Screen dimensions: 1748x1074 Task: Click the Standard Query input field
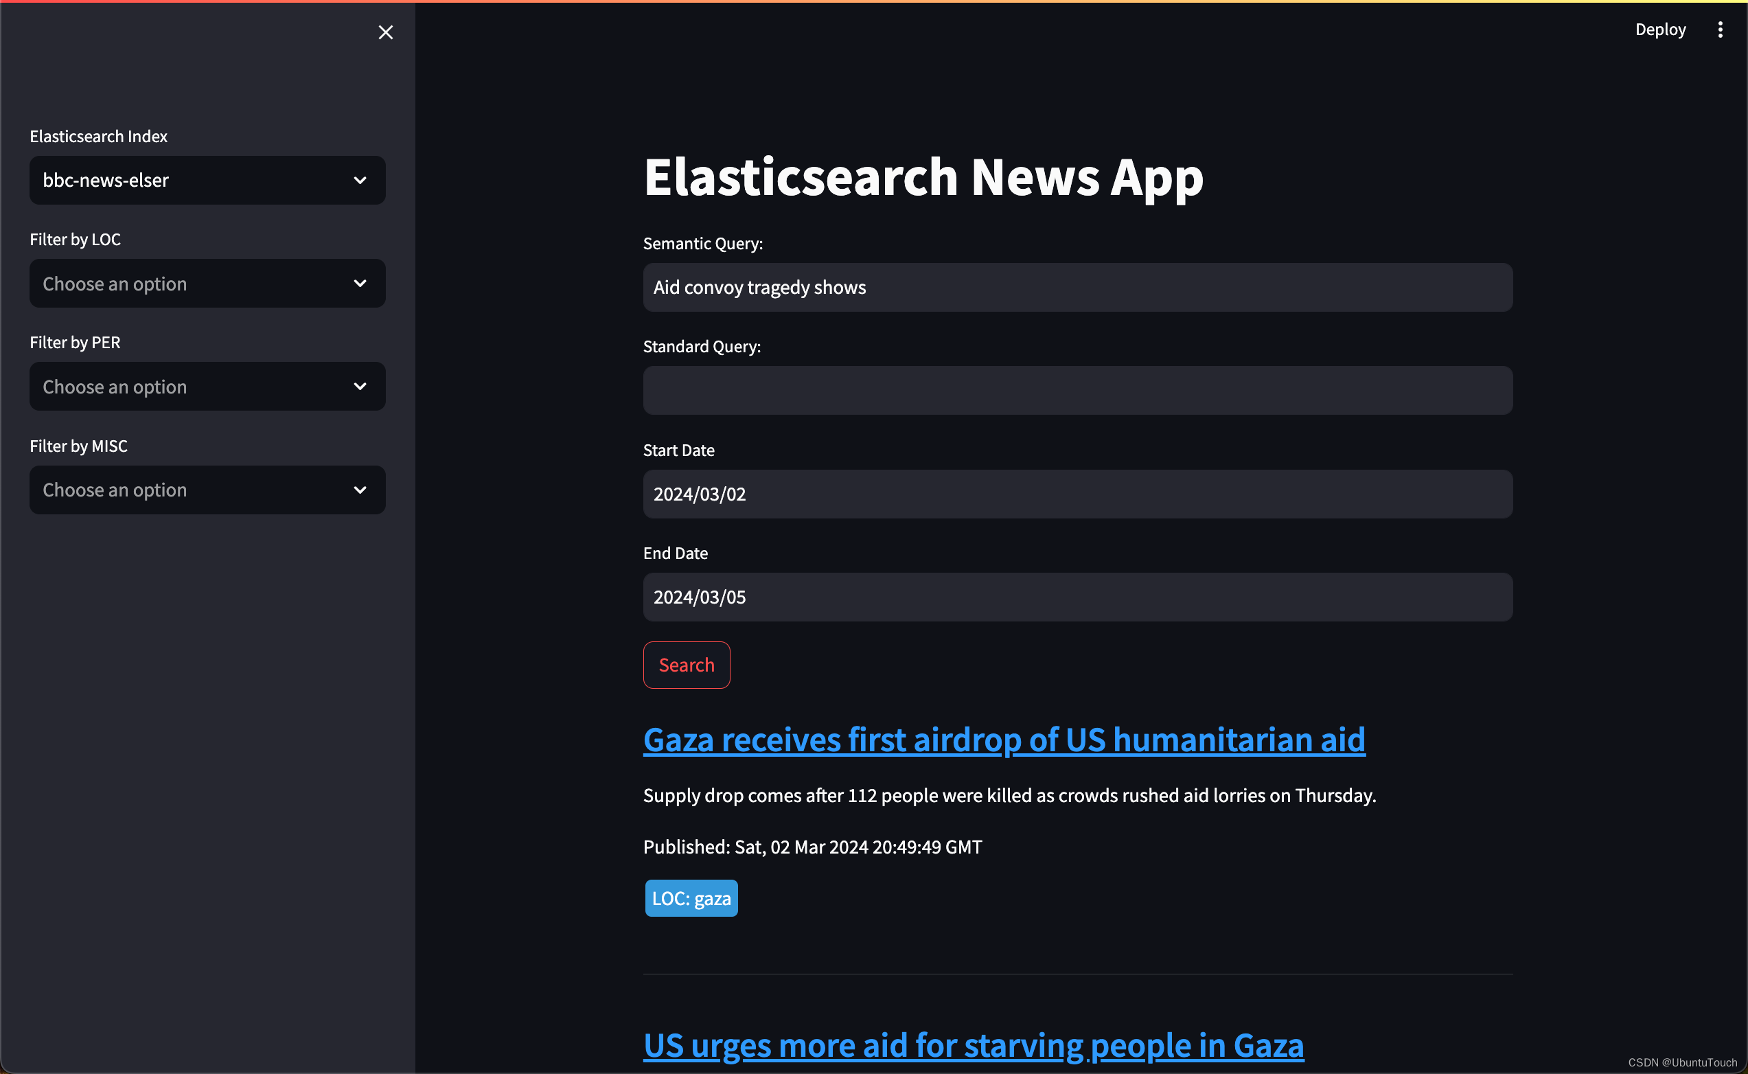pyautogui.click(x=1079, y=389)
